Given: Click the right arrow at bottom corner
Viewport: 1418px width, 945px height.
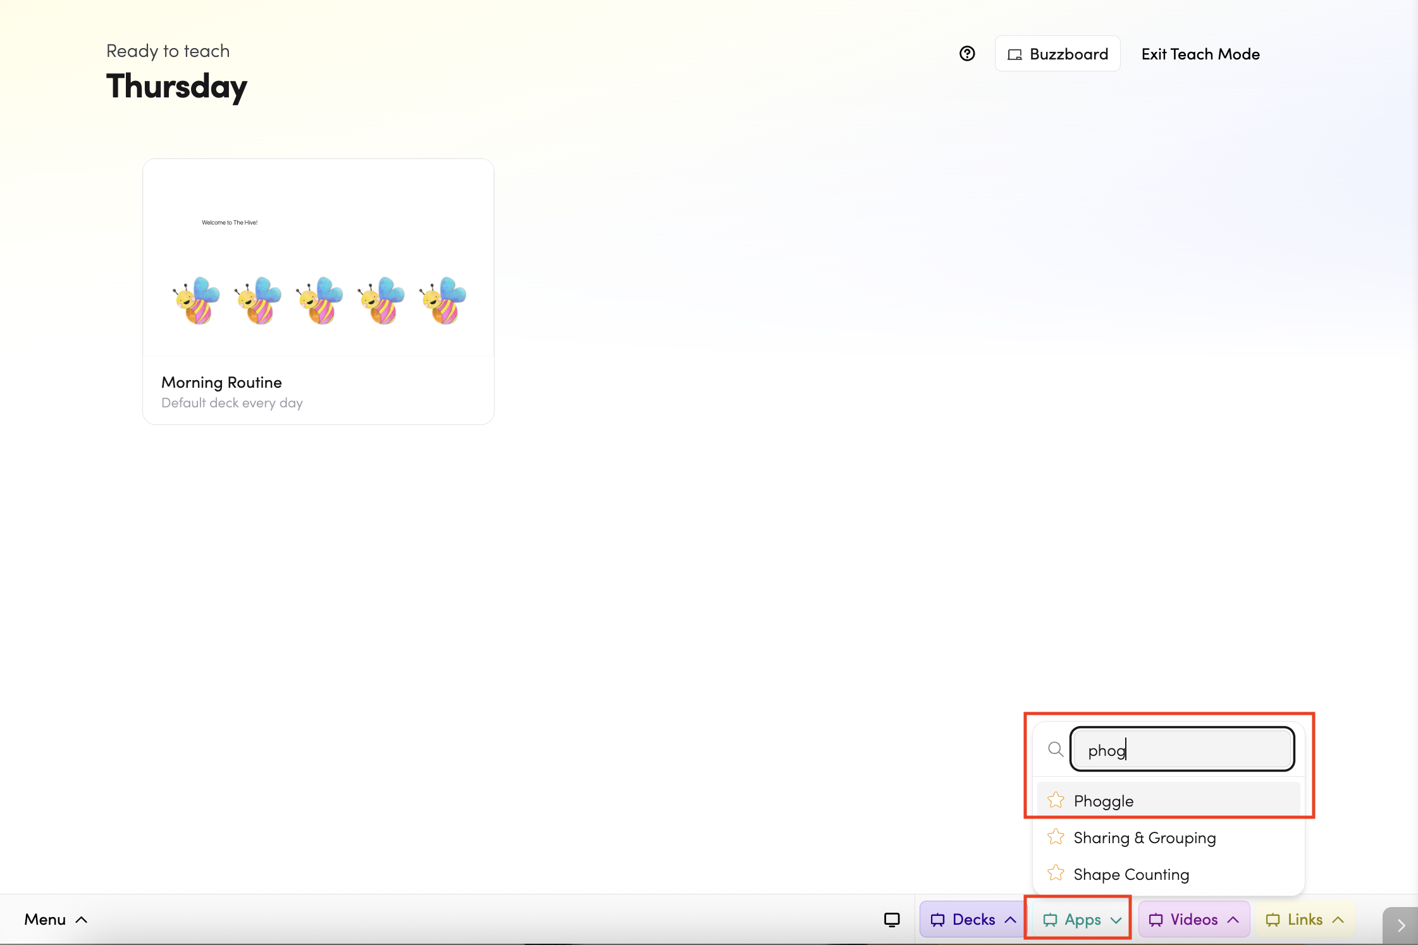Looking at the screenshot, I should click(1400, 925).
